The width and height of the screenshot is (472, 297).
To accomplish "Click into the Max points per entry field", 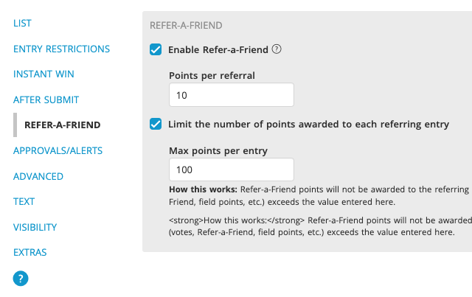I will point(231,170).
